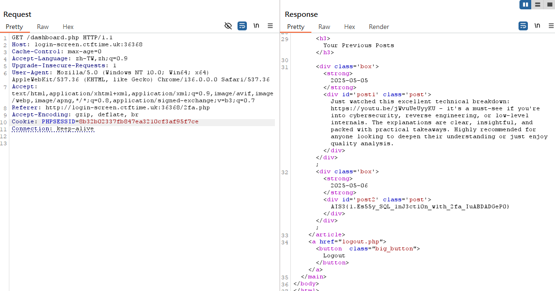Screen dimensions: 555x291
Task: Toggle word wrap icon in Response panel
Action: 523,26
